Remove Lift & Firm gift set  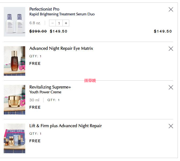coord(171,126)
